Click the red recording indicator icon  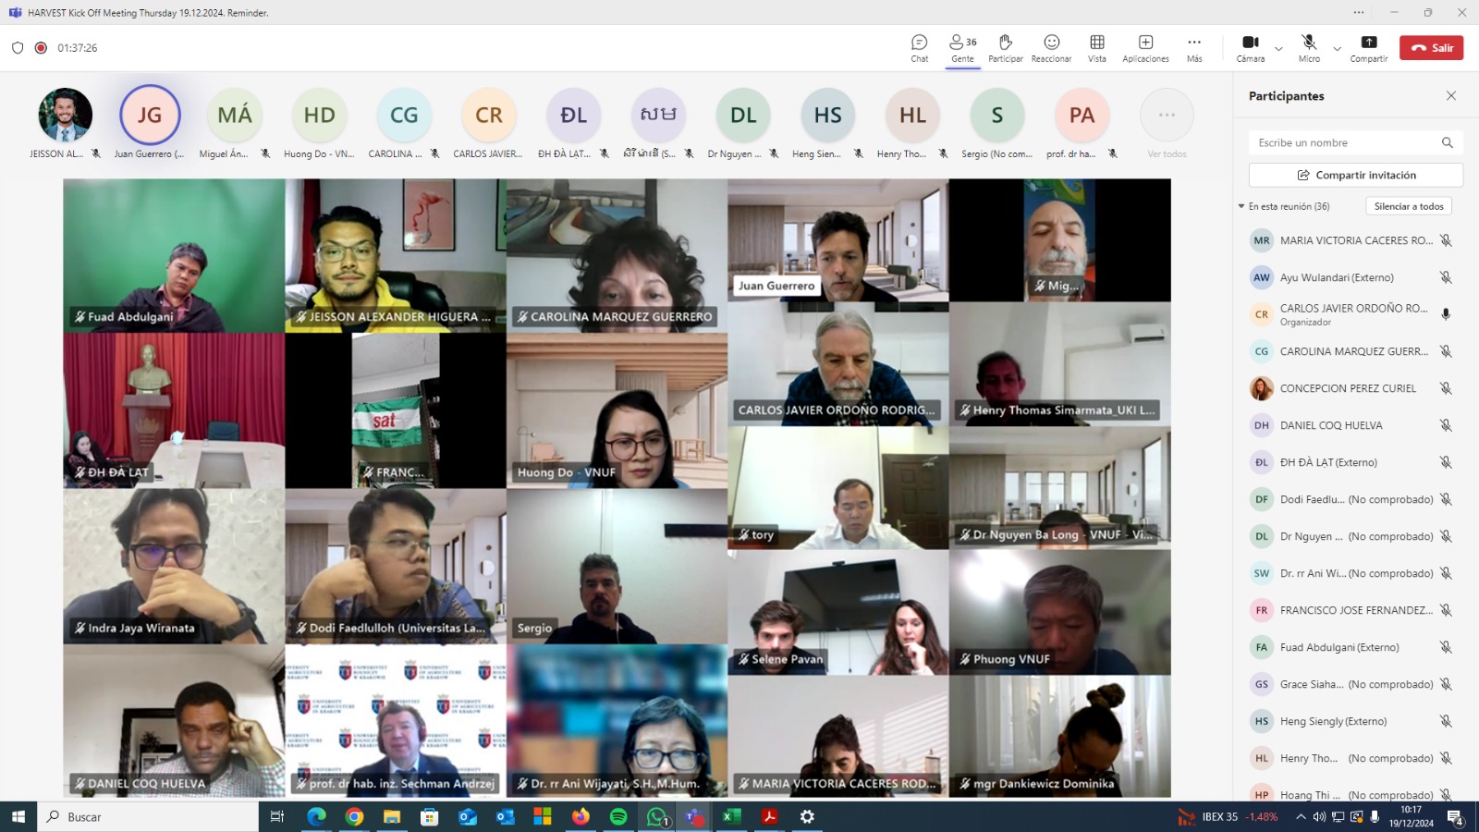click(x=41, y=48)
